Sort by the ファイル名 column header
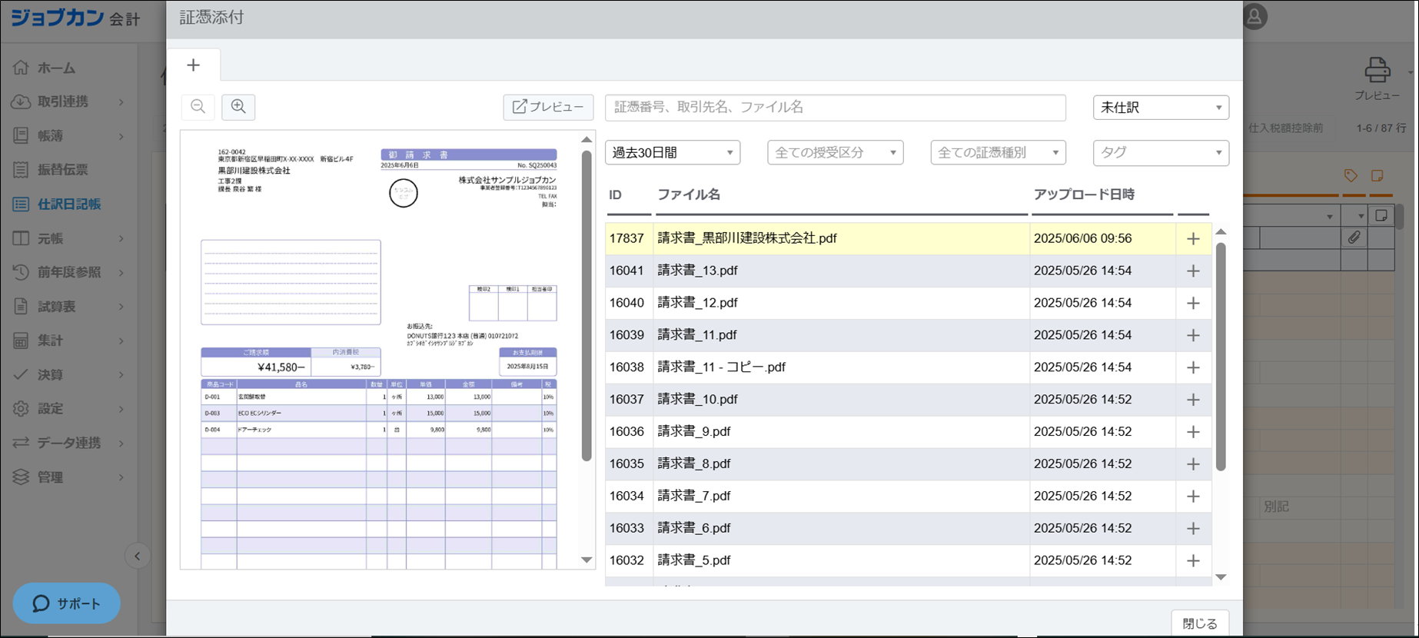This screenshot has height=638, width=1419. tap(689, 194)
